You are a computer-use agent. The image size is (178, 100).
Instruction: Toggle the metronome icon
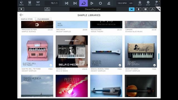pyautogui.click(x=109, y=3)
